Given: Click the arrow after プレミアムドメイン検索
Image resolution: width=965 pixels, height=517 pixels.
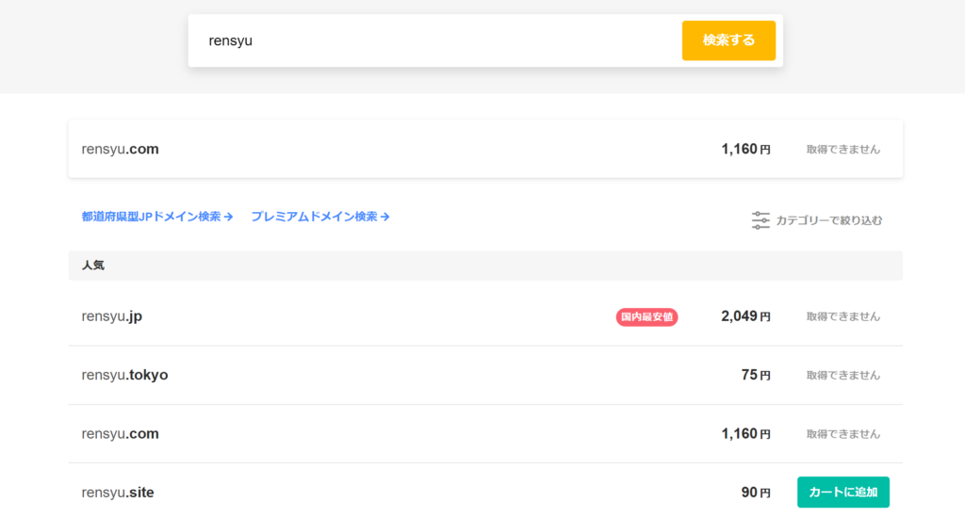Looking at the screenshot, I should [x=385, y=217].
